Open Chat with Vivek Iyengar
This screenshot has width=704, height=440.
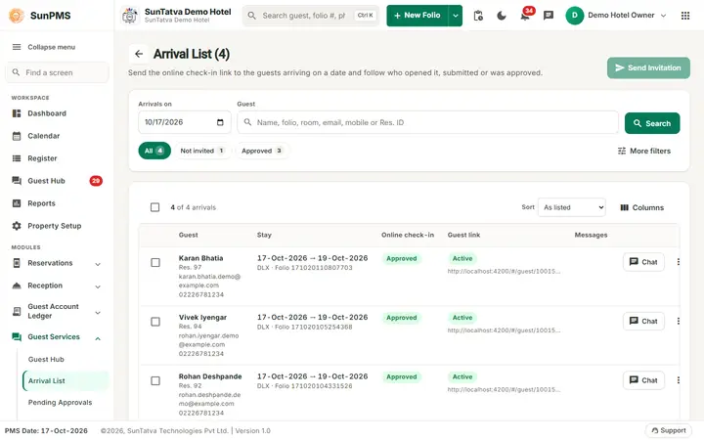(643, 321)
